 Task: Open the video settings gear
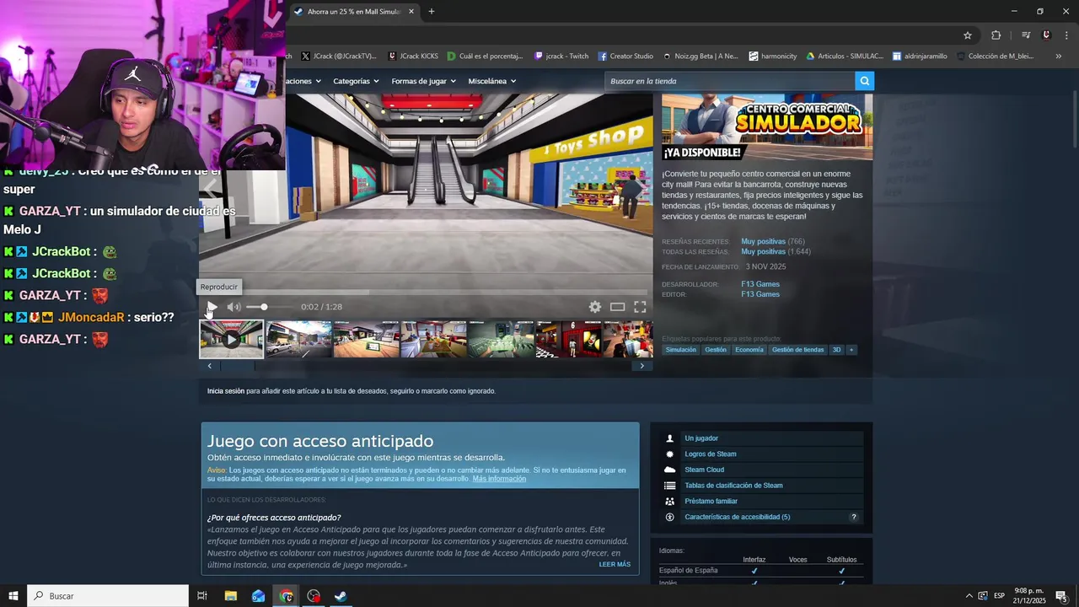click(x=595, y=307)
